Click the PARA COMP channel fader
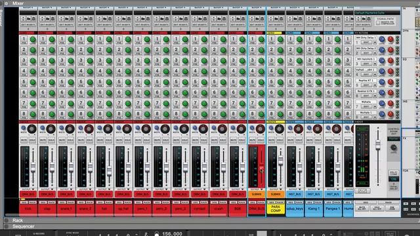This screenshot has height=236, width=420. tap(280, 160)
